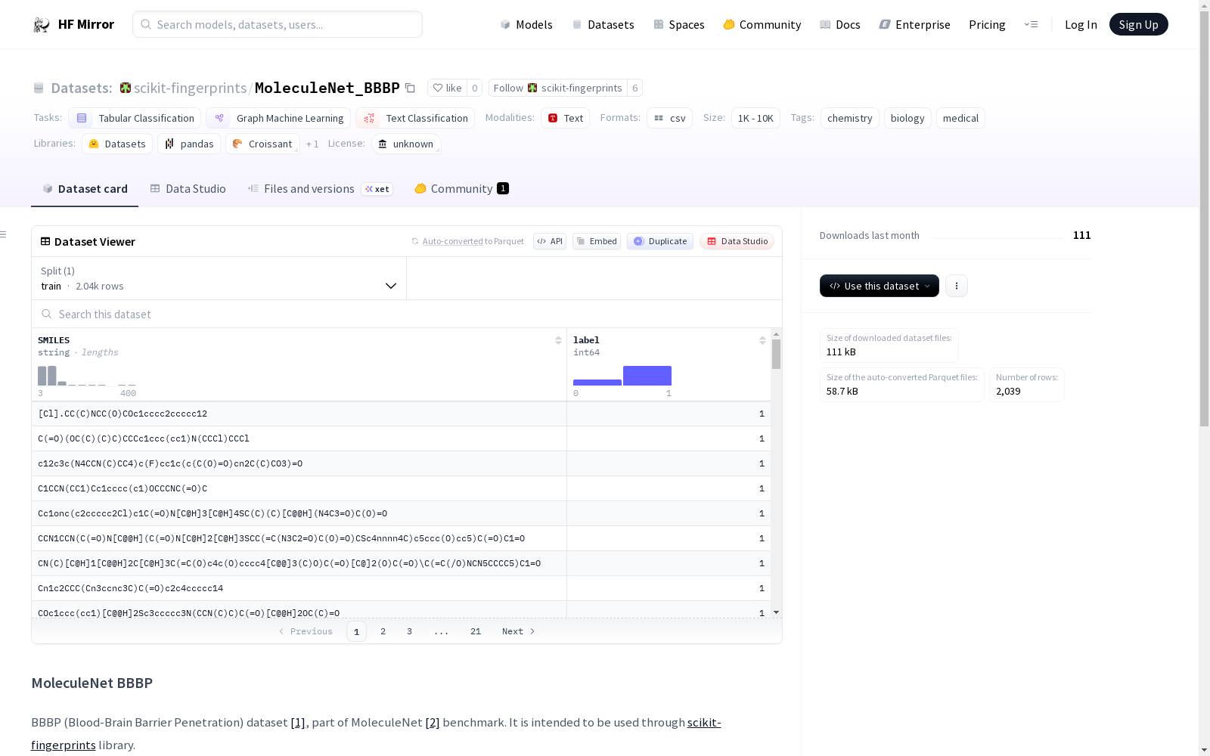
Task: Open the Community tab
Action: (x=461, y=189)
